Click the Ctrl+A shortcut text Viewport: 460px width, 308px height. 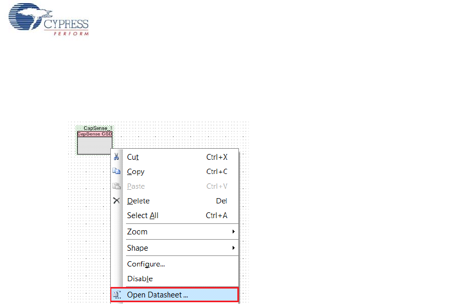tap(216, 215)
